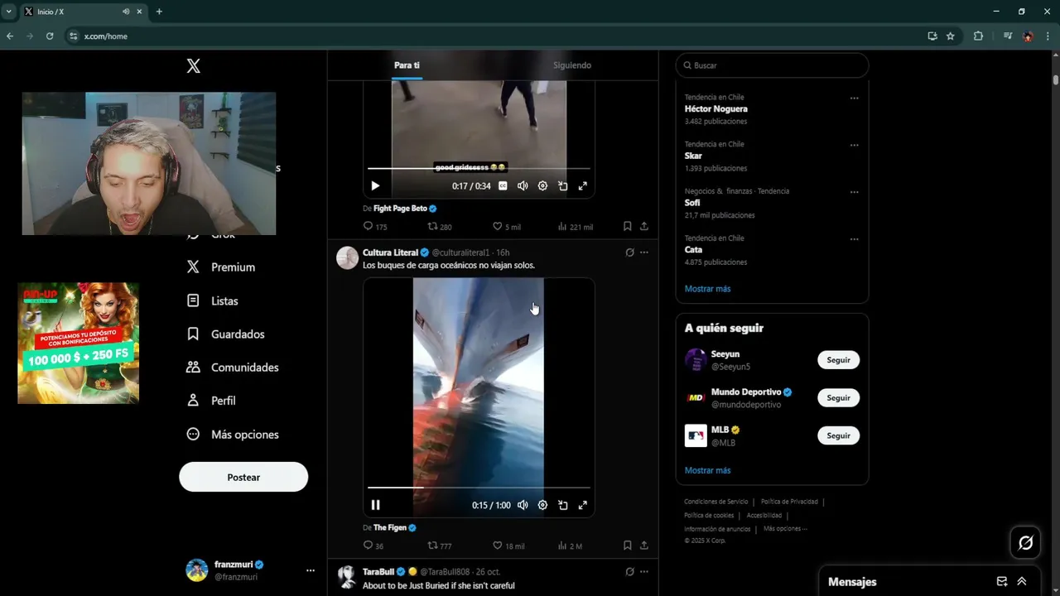The height and width of the screenshot is (596, 1060).
Task: Compose new message in Mensajes bar
Action: (x=1002, y=581)
